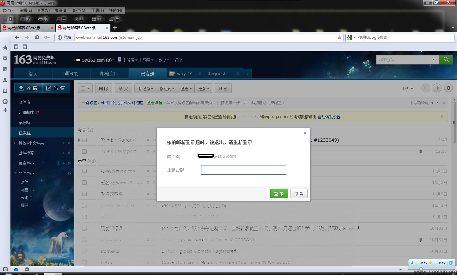This screenshot has height=275, width=457.
Task: Bookmark page with address bar star
Action: click(x=339, y=37)
